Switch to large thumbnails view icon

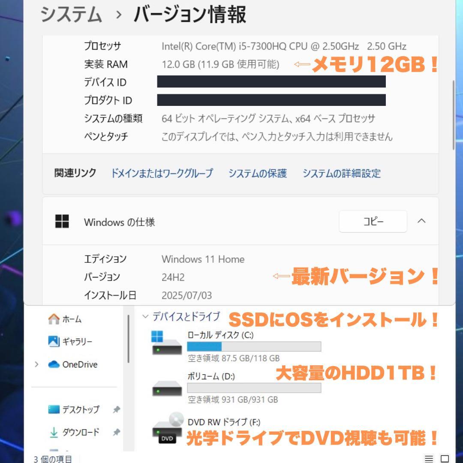point(445,459)
